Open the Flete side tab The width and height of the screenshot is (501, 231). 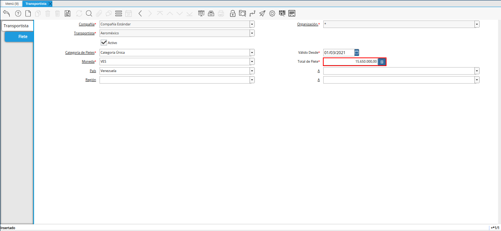point(19,37)
